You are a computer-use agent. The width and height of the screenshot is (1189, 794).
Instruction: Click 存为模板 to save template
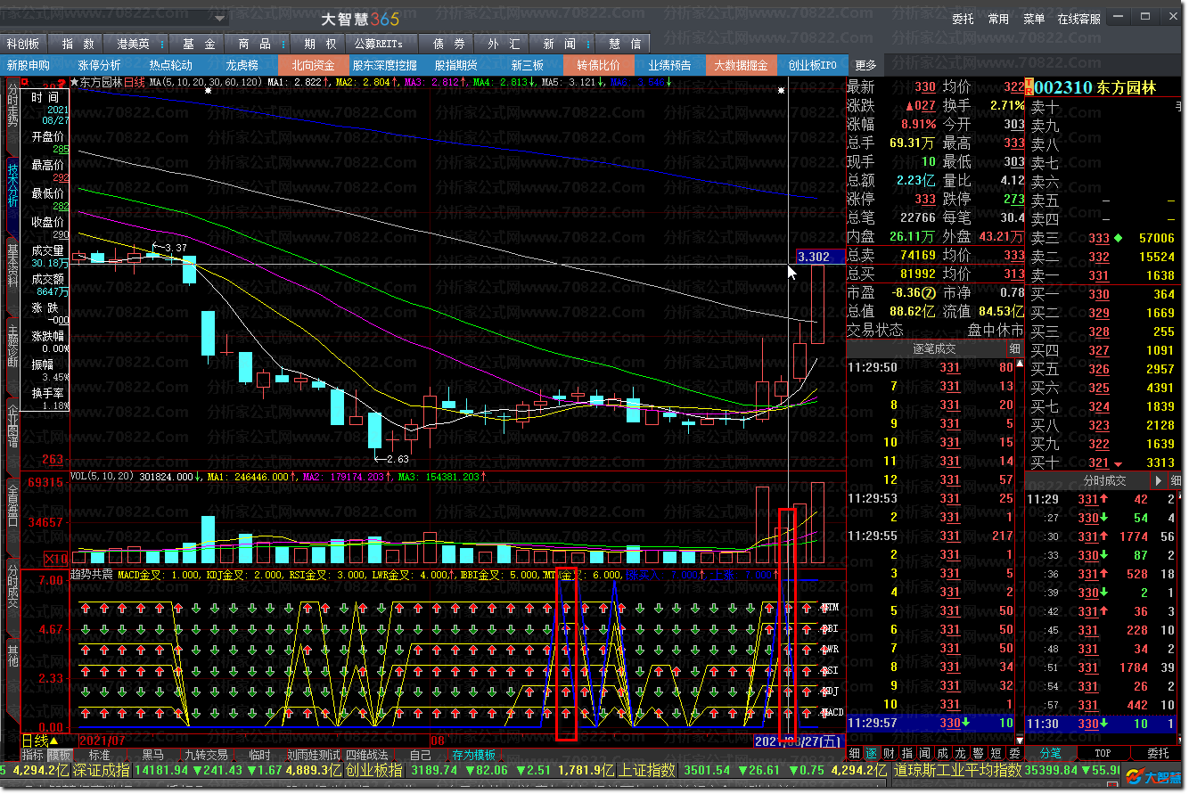473,754
